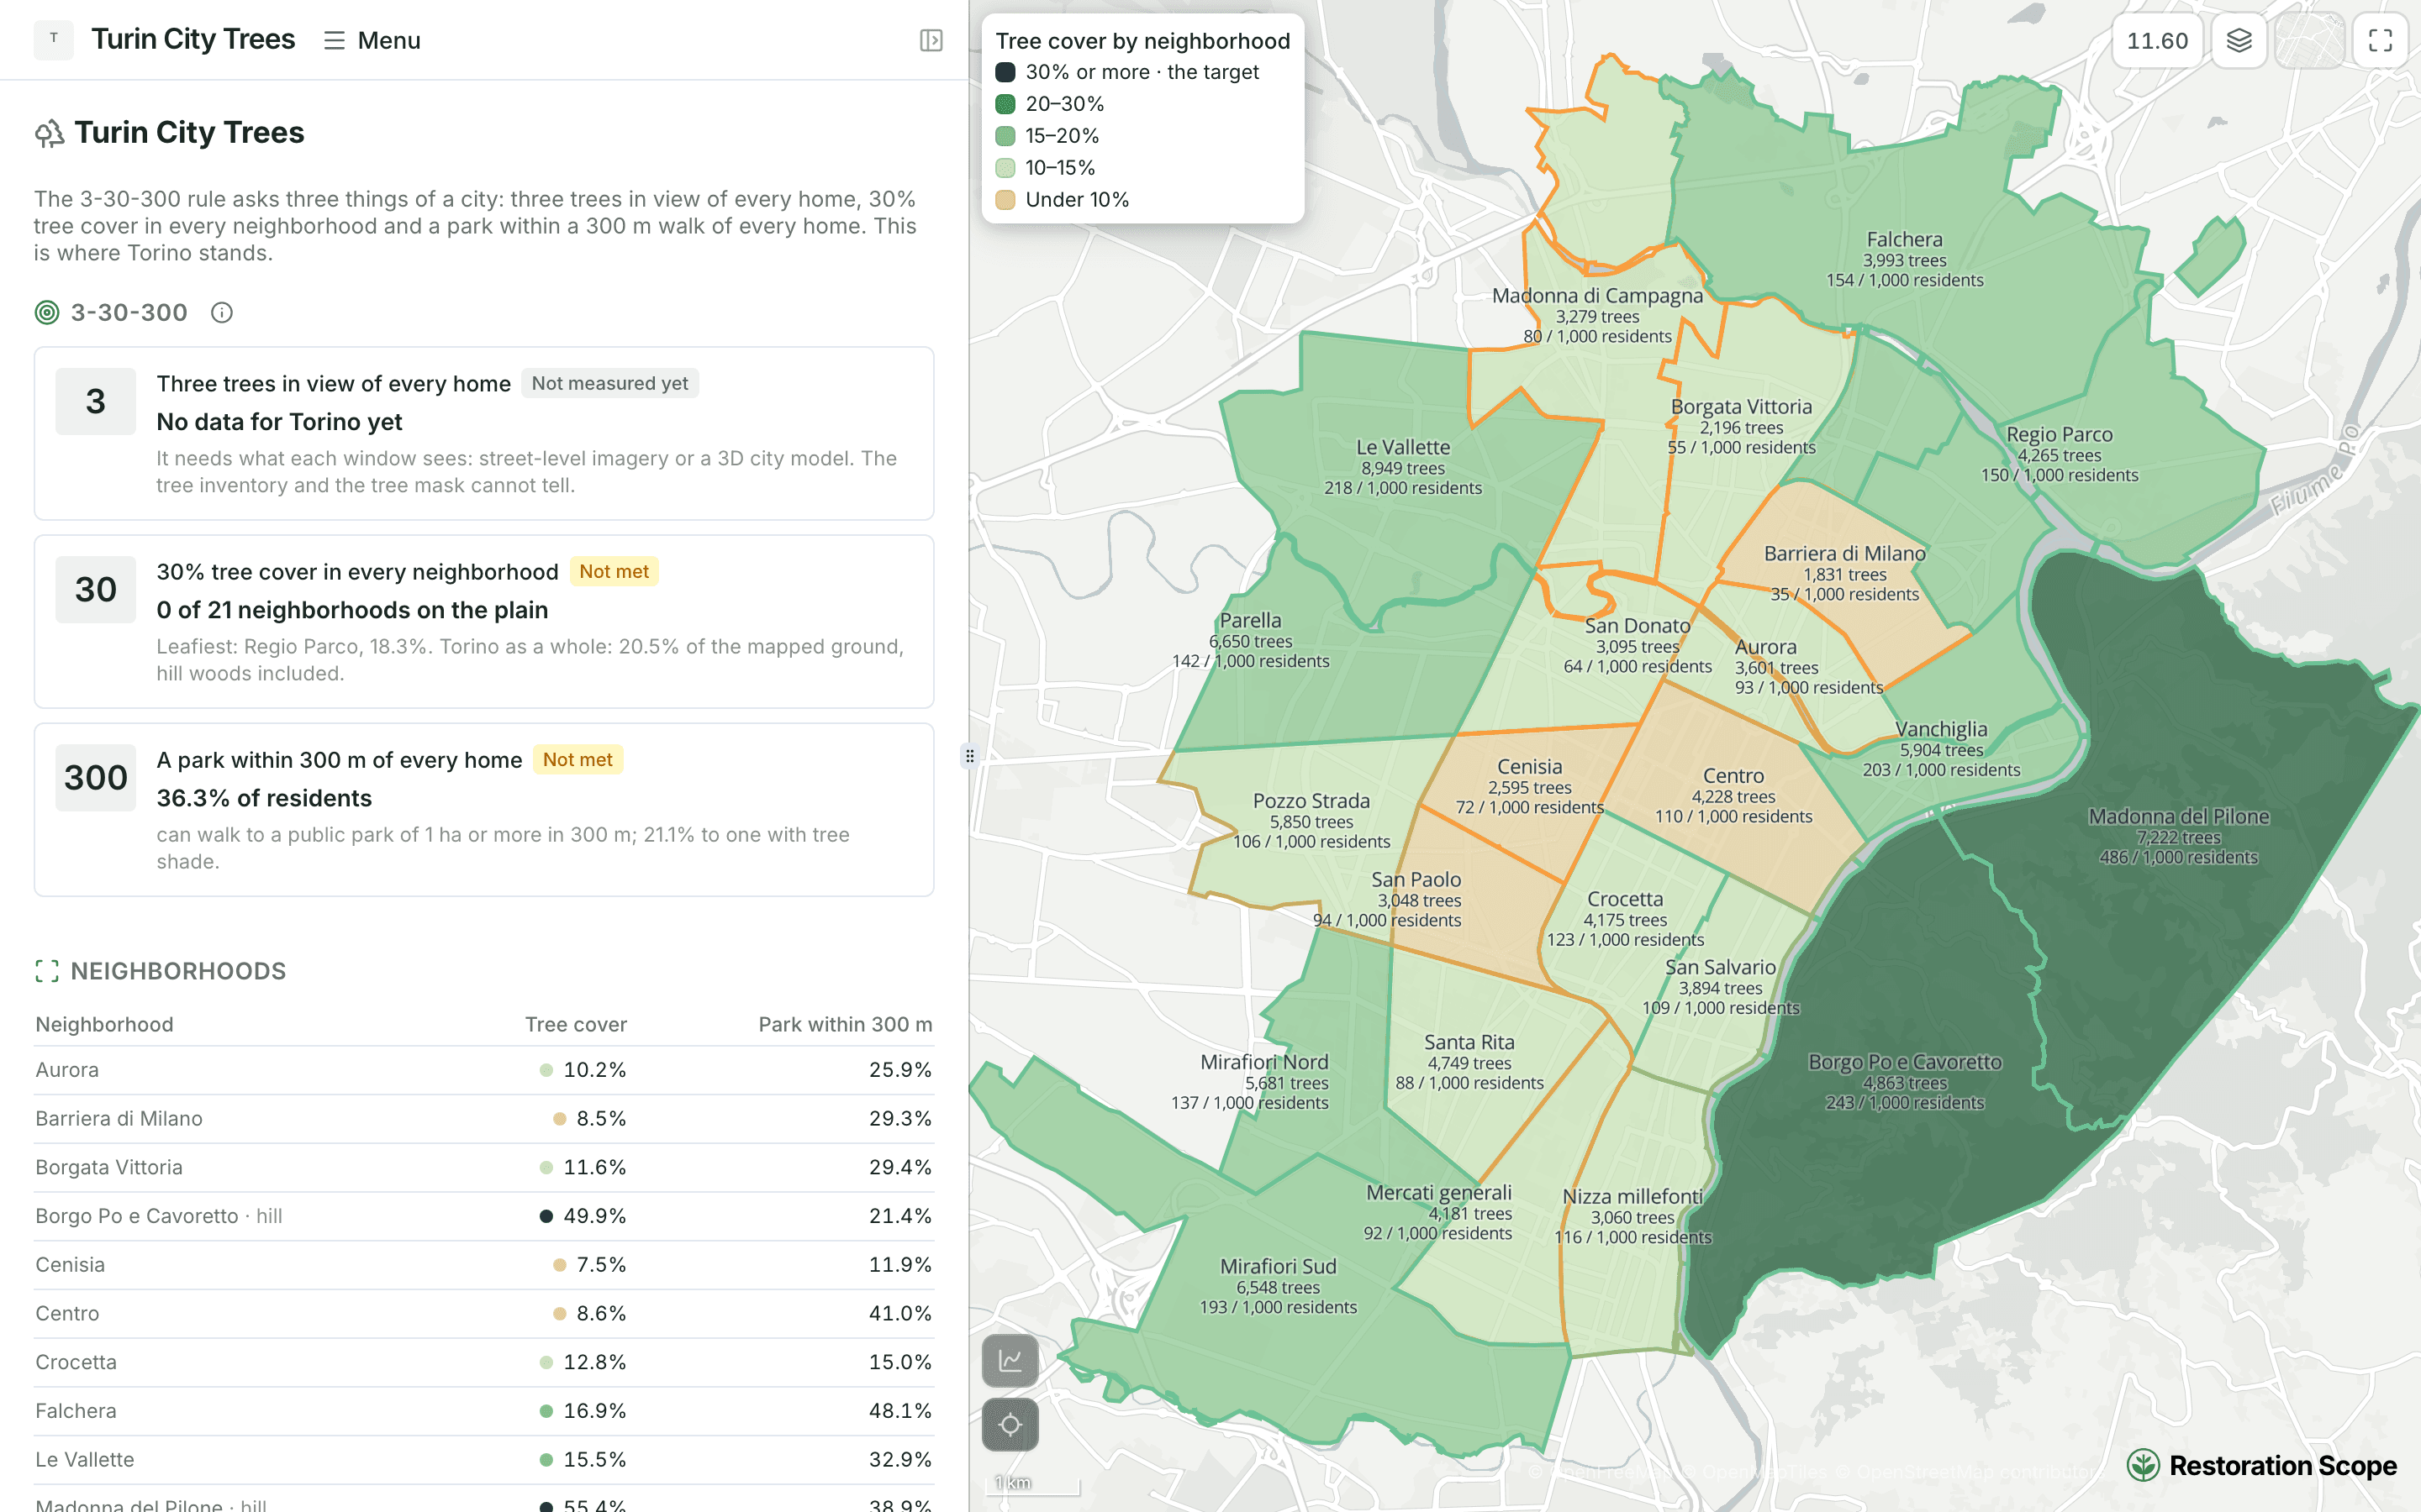Select the Aurora table row
The height and width of the screenshot is (1512, 2421).
point(483,1070)
